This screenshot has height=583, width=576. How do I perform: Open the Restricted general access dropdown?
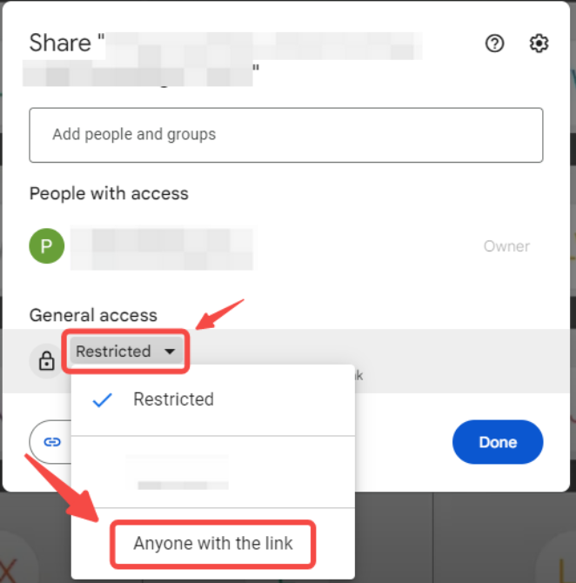pos(126,351)
